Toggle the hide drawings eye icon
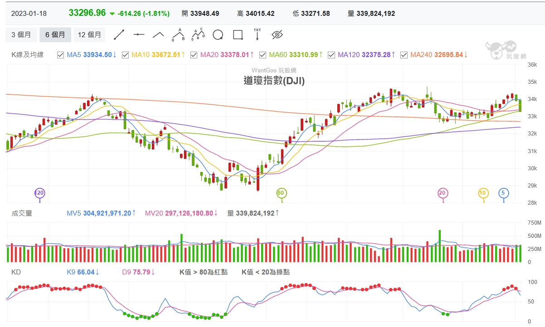The width and height of the screenshot is (545, 327). [277, 34]
